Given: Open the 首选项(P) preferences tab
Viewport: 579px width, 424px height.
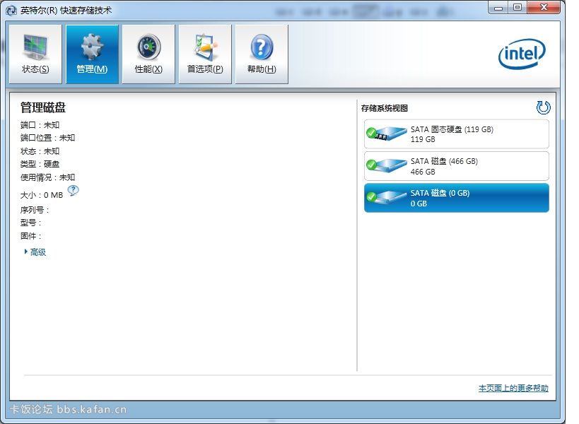Looking at the screenshot, I should tap(205, 54).
